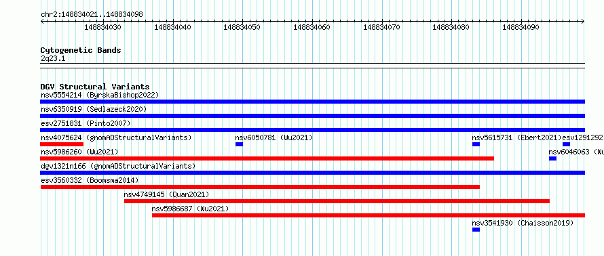Select the red bar under esv3560332
The width and height of the screenshot is (604, 256).
[x=260, y=187]
